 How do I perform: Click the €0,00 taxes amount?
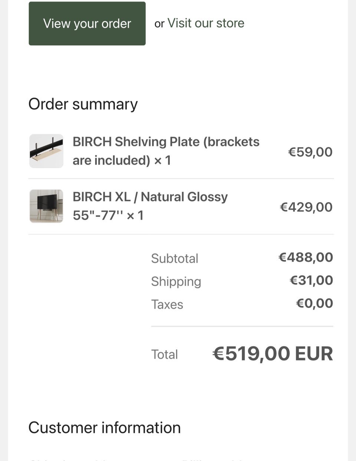(314, 303)
